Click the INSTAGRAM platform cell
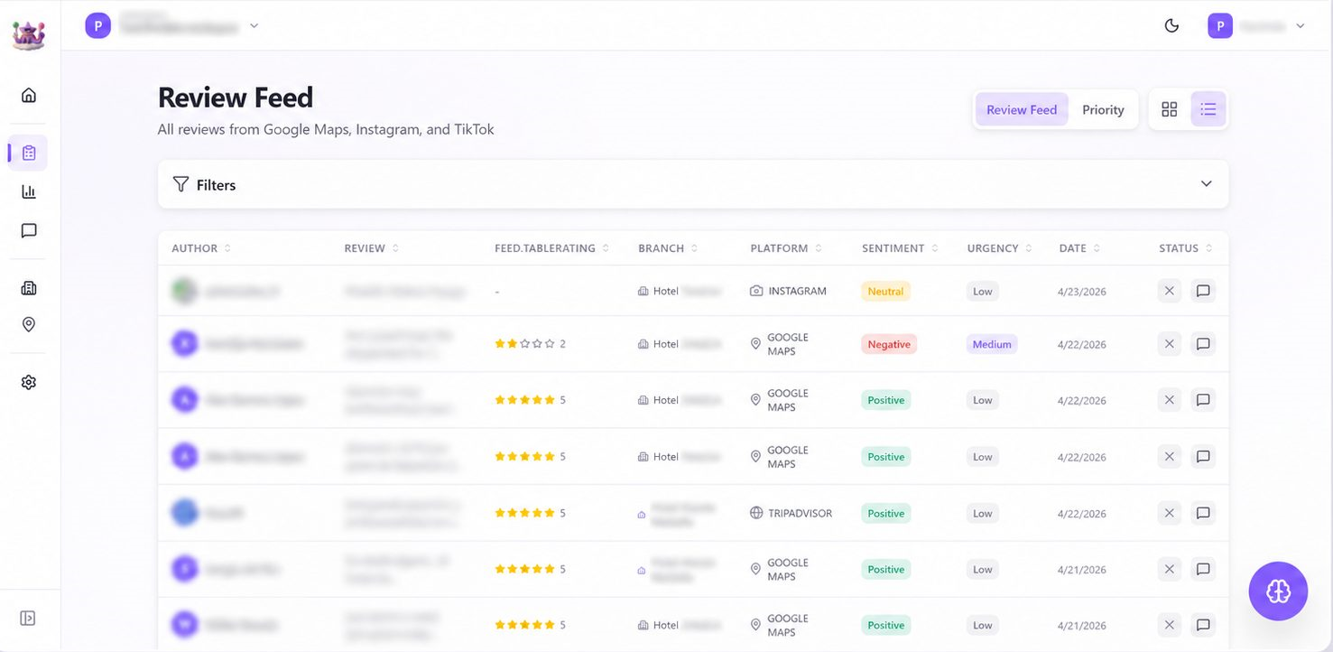 (788, 291)
